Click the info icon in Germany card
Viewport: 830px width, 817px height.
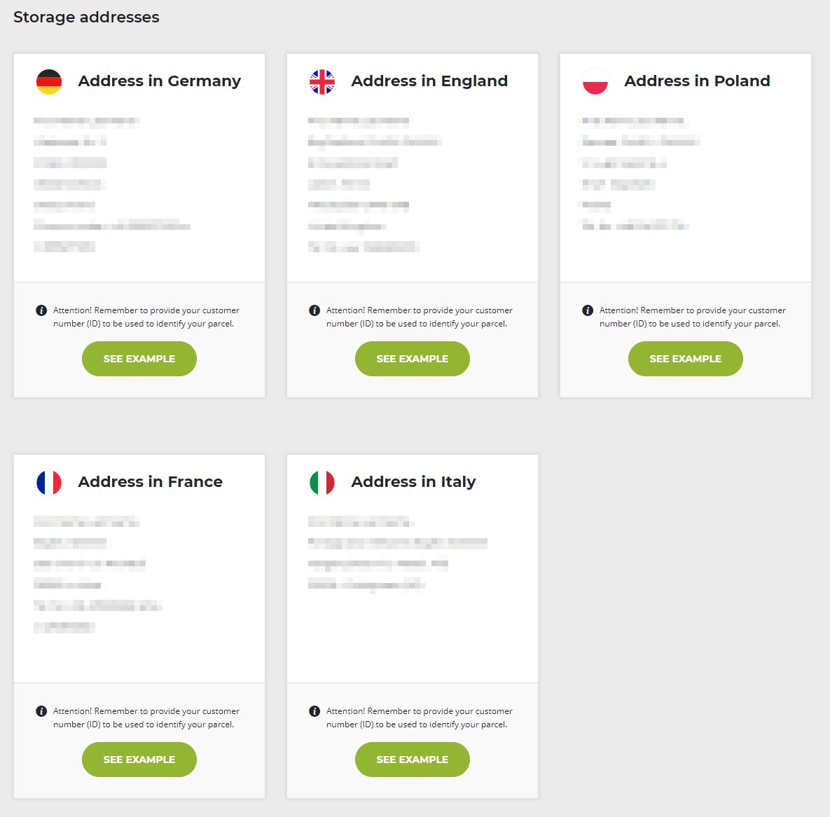pyautogui.click(x=41, y=310)
